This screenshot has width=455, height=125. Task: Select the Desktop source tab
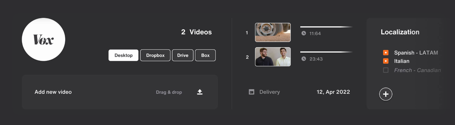123,55
